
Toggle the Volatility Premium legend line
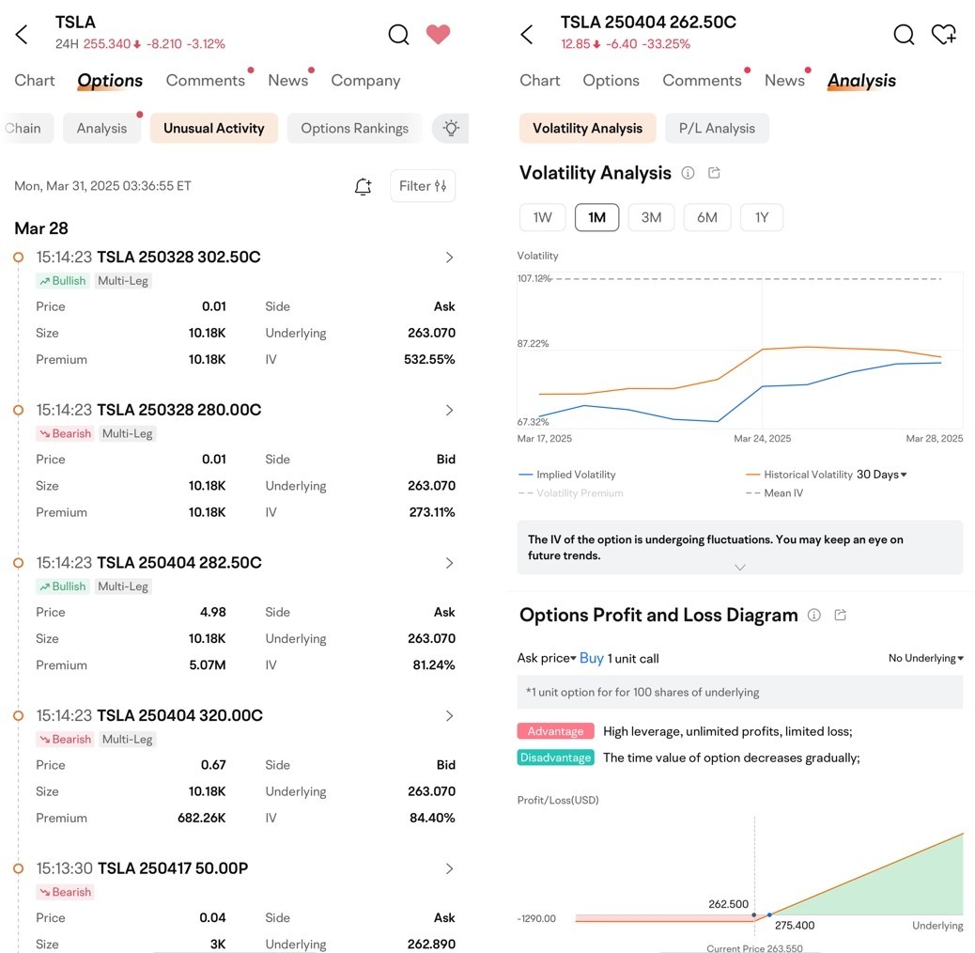tap(571, 493)
